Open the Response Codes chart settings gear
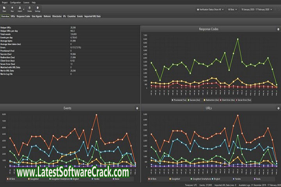This screenshot has width=281, height=187. pos(277,30)
